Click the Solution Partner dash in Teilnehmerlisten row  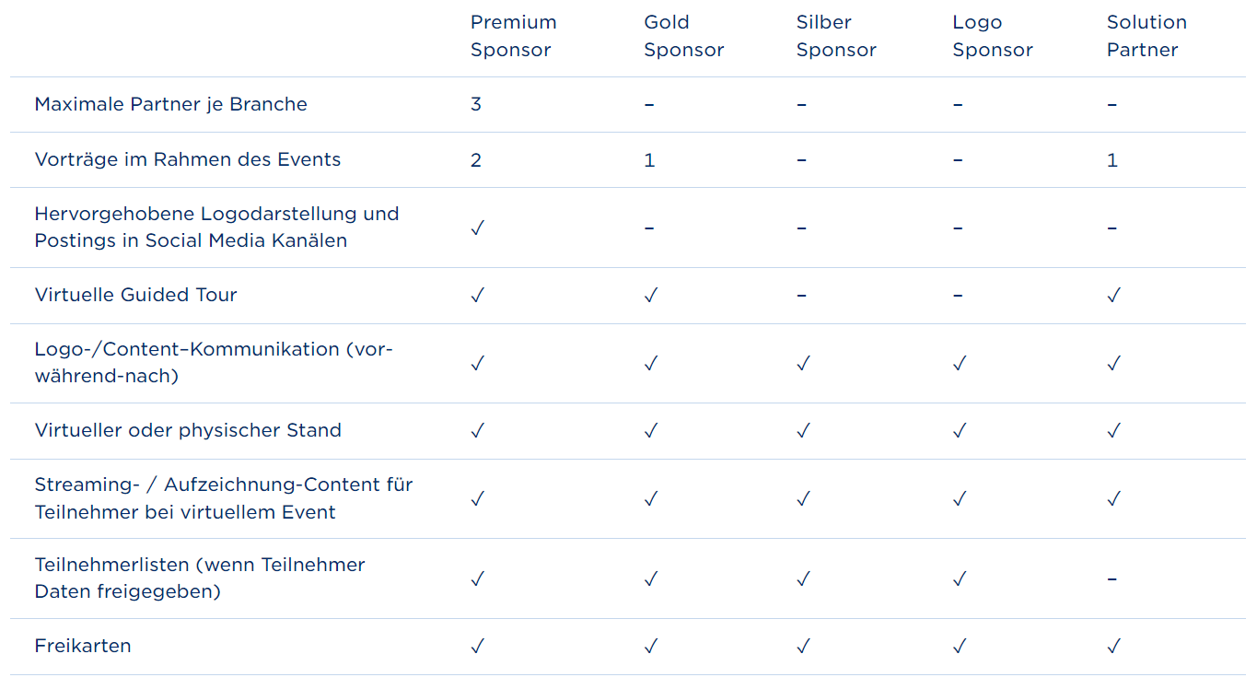[1112, 579]
